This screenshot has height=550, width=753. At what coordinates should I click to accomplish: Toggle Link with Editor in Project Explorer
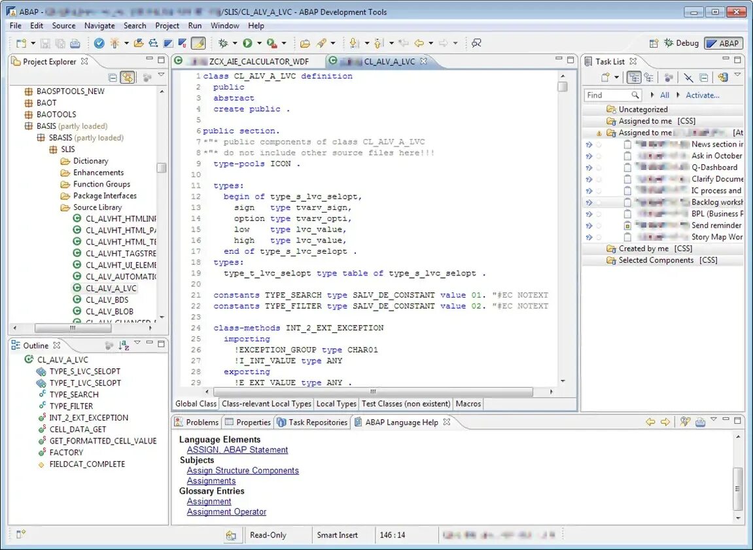point(128,78)
